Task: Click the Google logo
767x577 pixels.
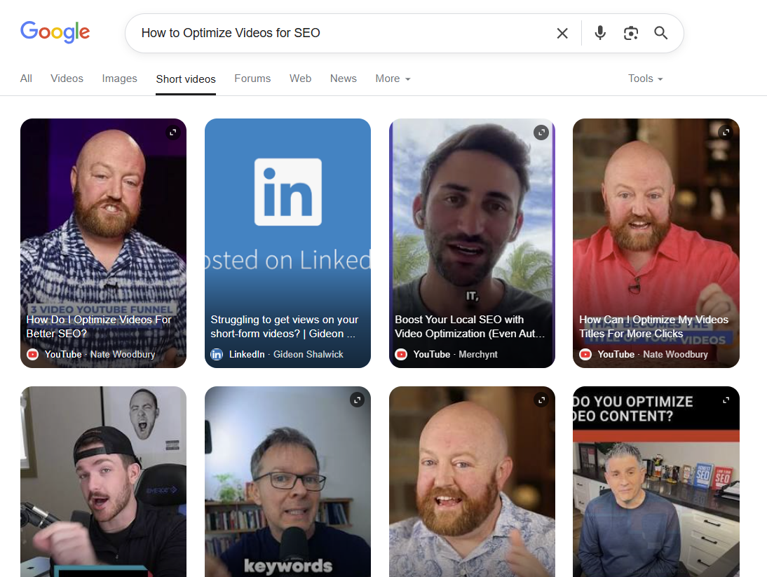Action: [55, 32]
